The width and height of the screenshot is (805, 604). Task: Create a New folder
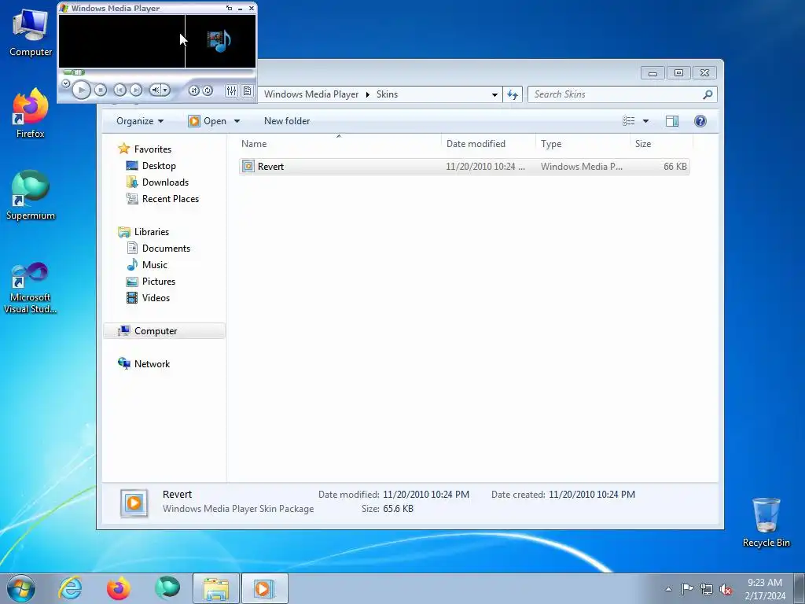pos(287,121)
